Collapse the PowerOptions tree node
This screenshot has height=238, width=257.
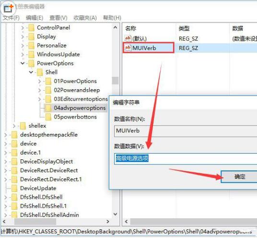pos(23,63)
